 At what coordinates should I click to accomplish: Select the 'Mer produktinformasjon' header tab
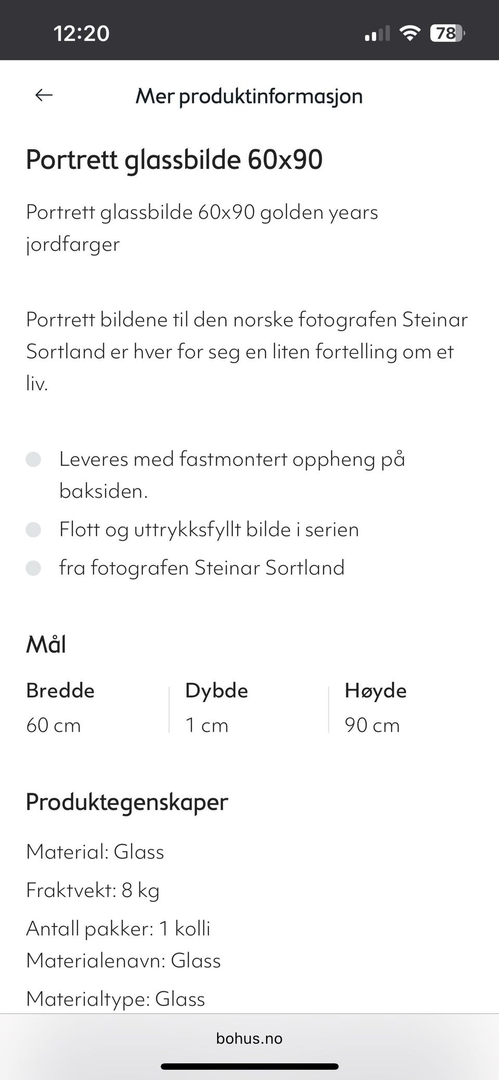[249, 96]
